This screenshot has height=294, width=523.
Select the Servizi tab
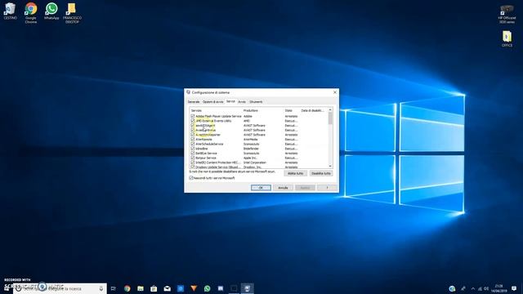[230, 101]
